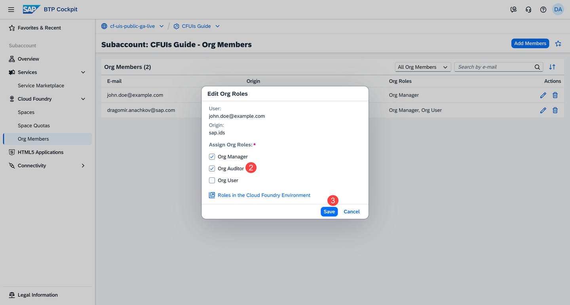Click CFUIs Guide breadcrumb link
Viewport: 570px width, 305px height.
tap(196, 26)
